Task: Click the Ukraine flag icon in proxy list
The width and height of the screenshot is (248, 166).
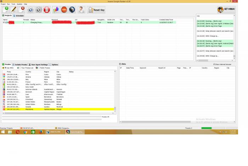Action: pos(4,77)
